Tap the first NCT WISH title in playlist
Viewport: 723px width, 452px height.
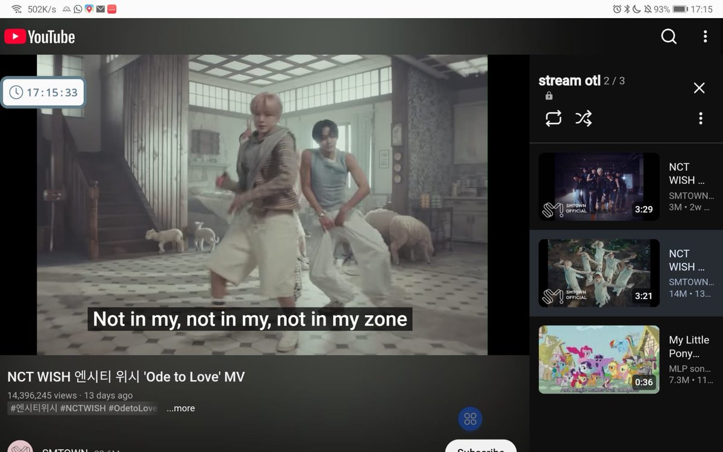coord(686,174)
